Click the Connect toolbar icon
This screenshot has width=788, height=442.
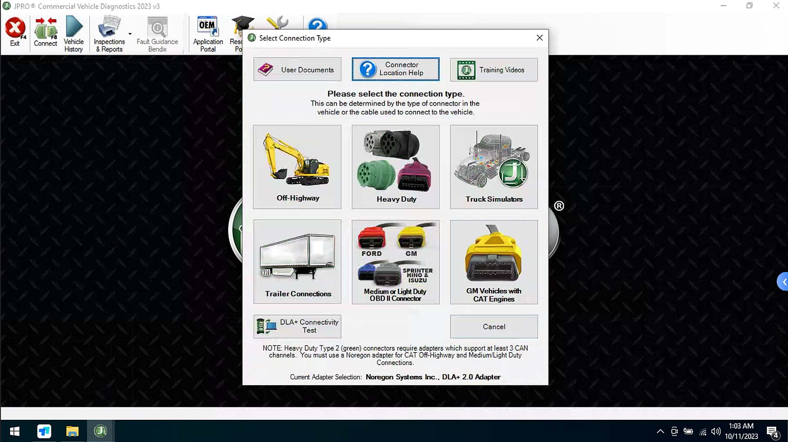point(45,32)
